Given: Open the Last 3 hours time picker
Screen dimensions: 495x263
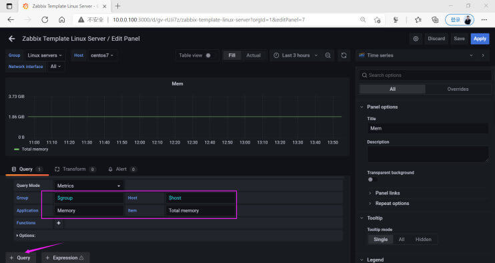Looking at the screenshot, I should [296, 55].
